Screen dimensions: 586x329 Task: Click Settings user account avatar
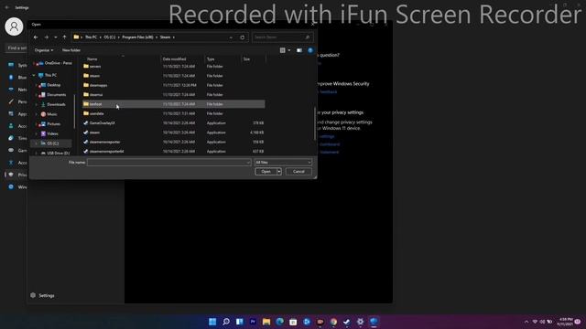pyautogui.click(x=14, y=27)
